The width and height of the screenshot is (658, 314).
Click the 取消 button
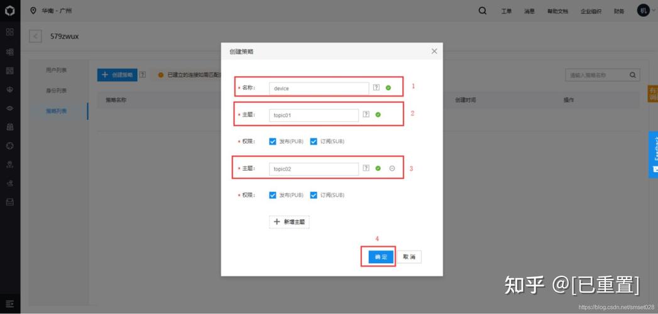409,257
